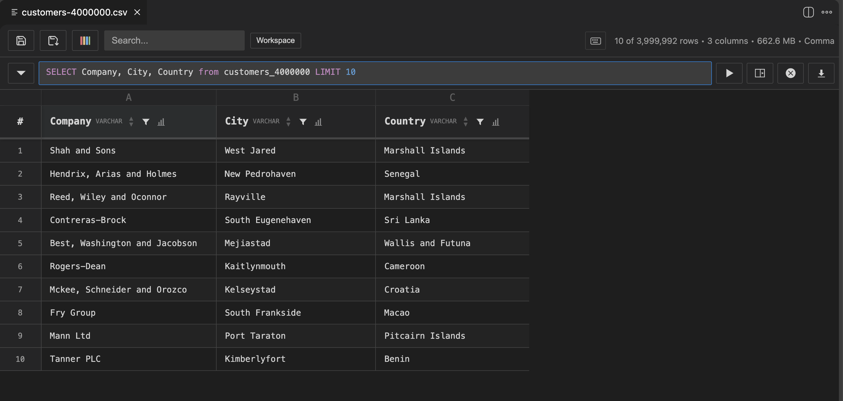Screen dimensions: 843x401
Task: Select the cell 'South Eugenehaven'
Action: (x=296, y=220)
